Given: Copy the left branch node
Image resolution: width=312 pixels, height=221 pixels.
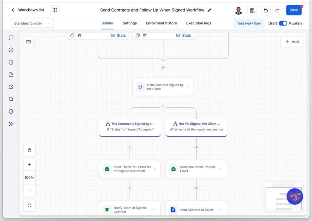Looking at the screenshot, I should tap(73, 35).
